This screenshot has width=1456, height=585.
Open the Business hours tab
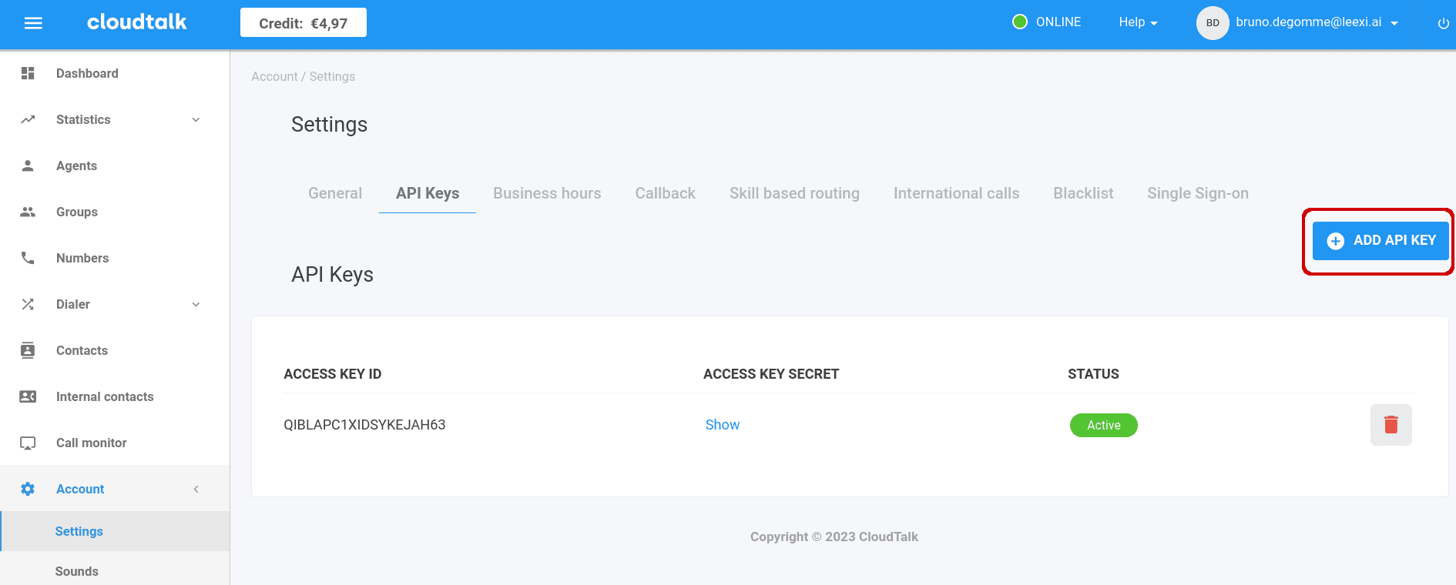547,193
